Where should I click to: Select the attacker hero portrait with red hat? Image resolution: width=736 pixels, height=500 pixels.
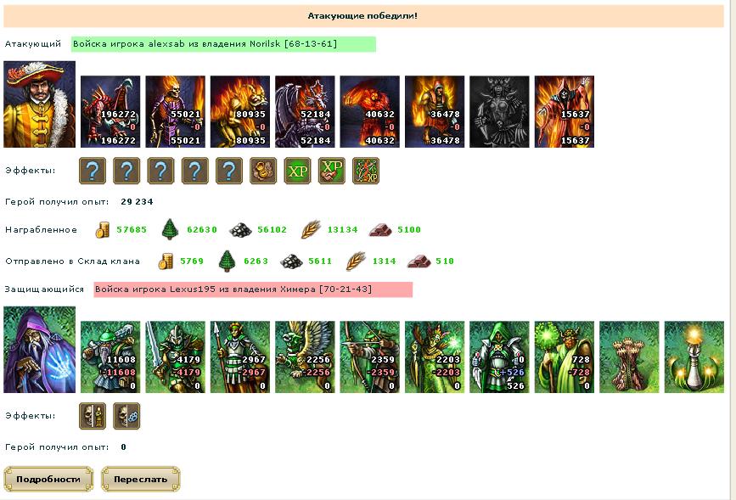pos(39,104)
